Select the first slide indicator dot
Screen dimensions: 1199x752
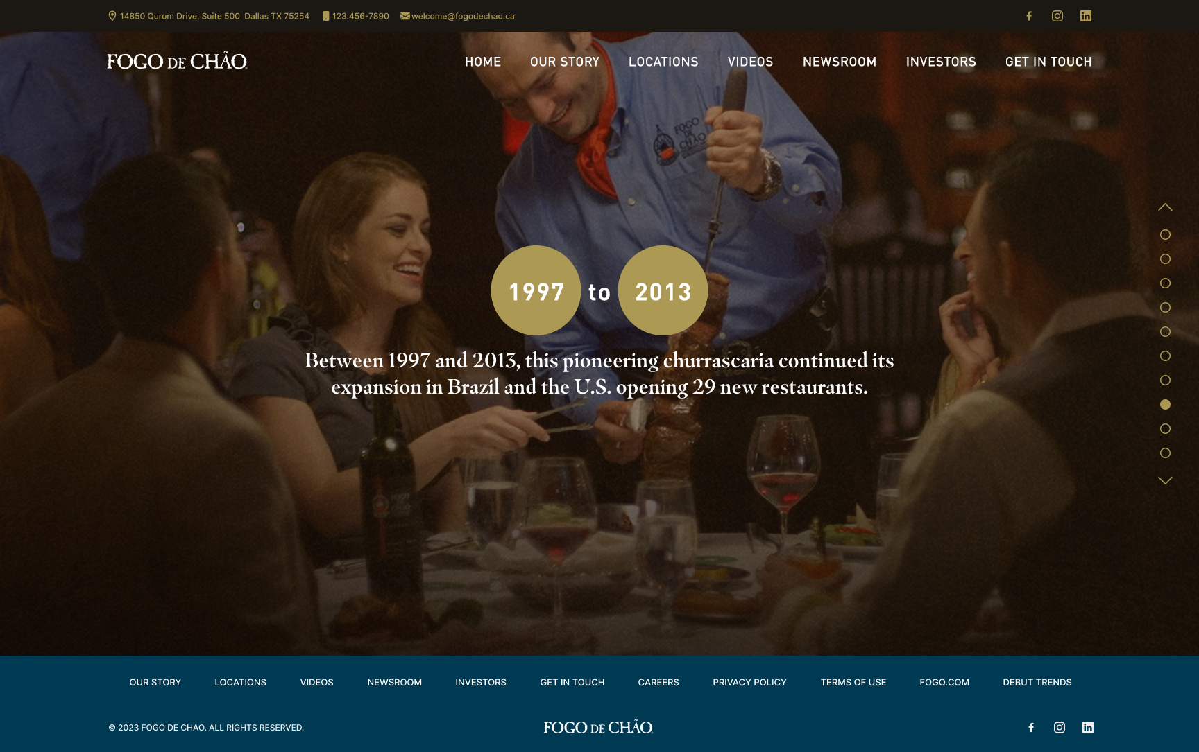click(x=1165, y=235)
